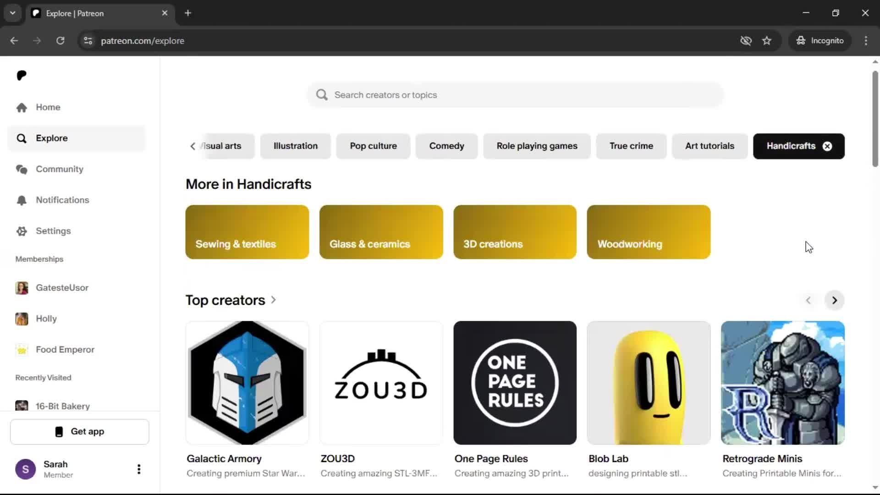Click the Home house icon
Screen dimensions: 880x495
(x=22, y=107)
